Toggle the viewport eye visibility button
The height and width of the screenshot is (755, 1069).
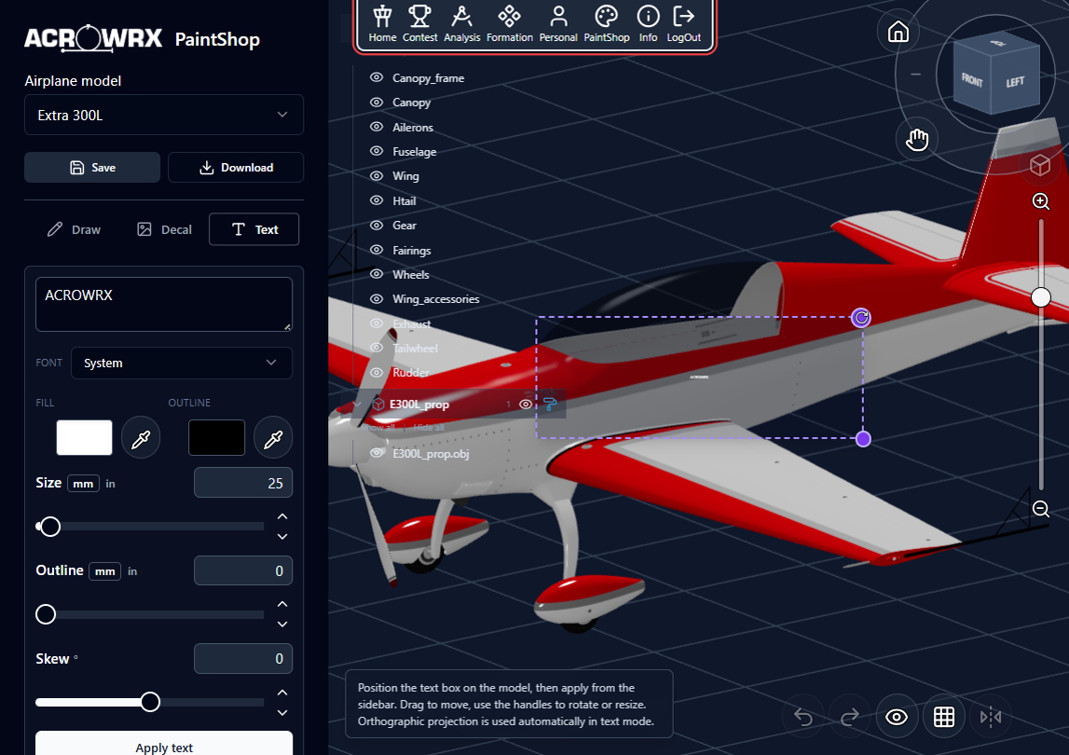(897, 717)
